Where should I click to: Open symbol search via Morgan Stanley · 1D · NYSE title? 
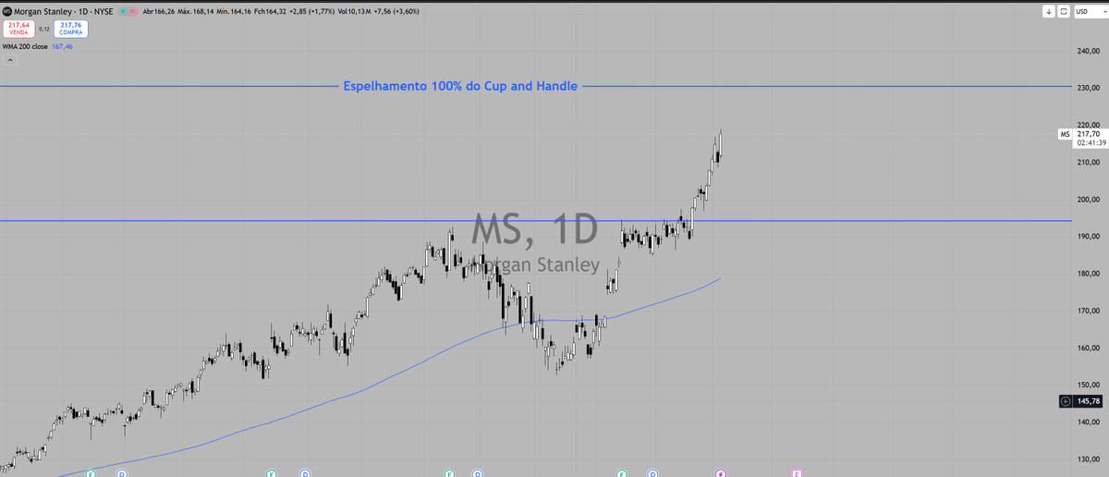[63, 11]
